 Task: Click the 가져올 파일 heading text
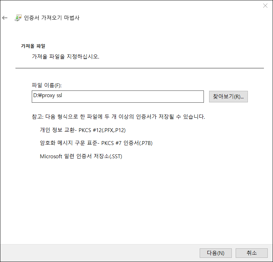[x=33, y=46]
